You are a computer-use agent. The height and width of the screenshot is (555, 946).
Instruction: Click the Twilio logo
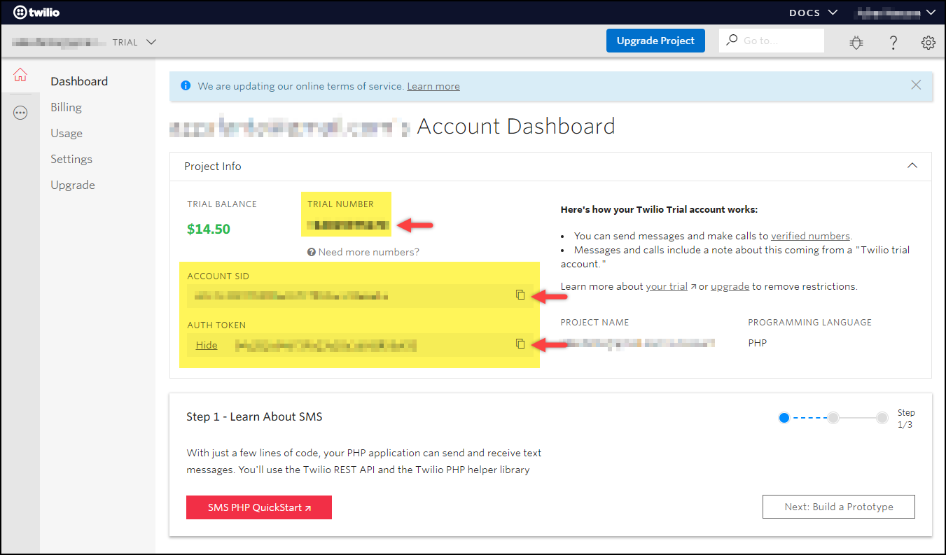pos(36,12)
